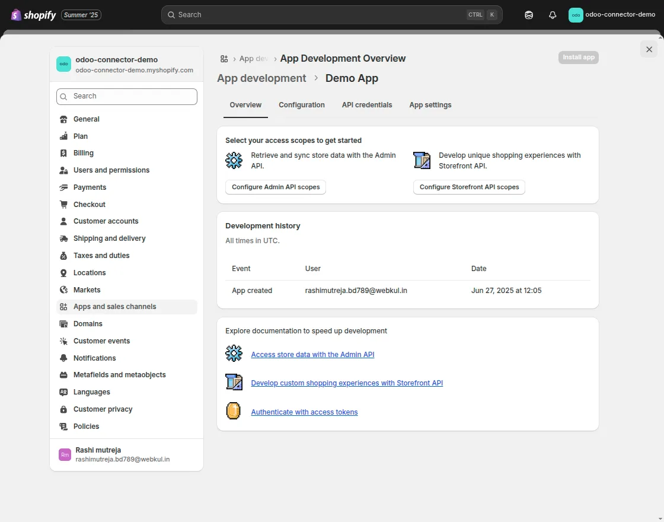This screenshot has height=522, width=664.
Task: Navigate back via the App development breadcrumb
Action: click(261, 78)
